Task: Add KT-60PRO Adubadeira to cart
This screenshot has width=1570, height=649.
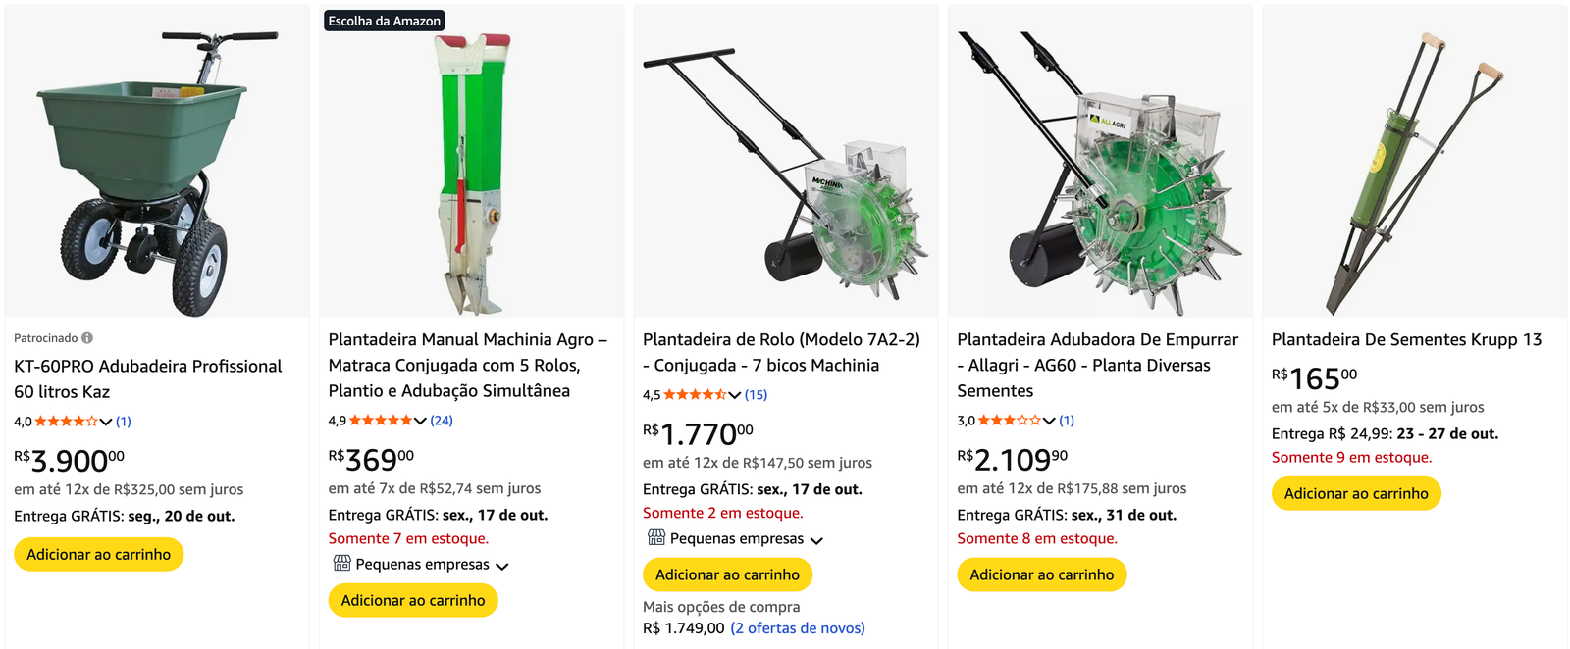Action: point(98,554)
